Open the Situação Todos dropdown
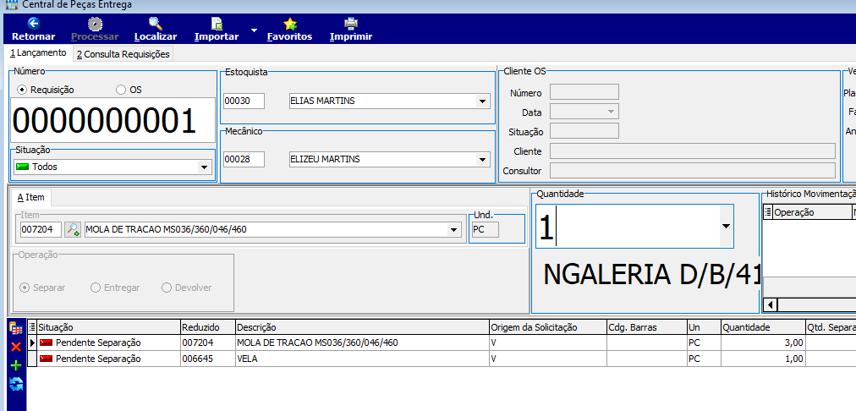The width and height of the screenshot is (856, 411). (204, 167)
